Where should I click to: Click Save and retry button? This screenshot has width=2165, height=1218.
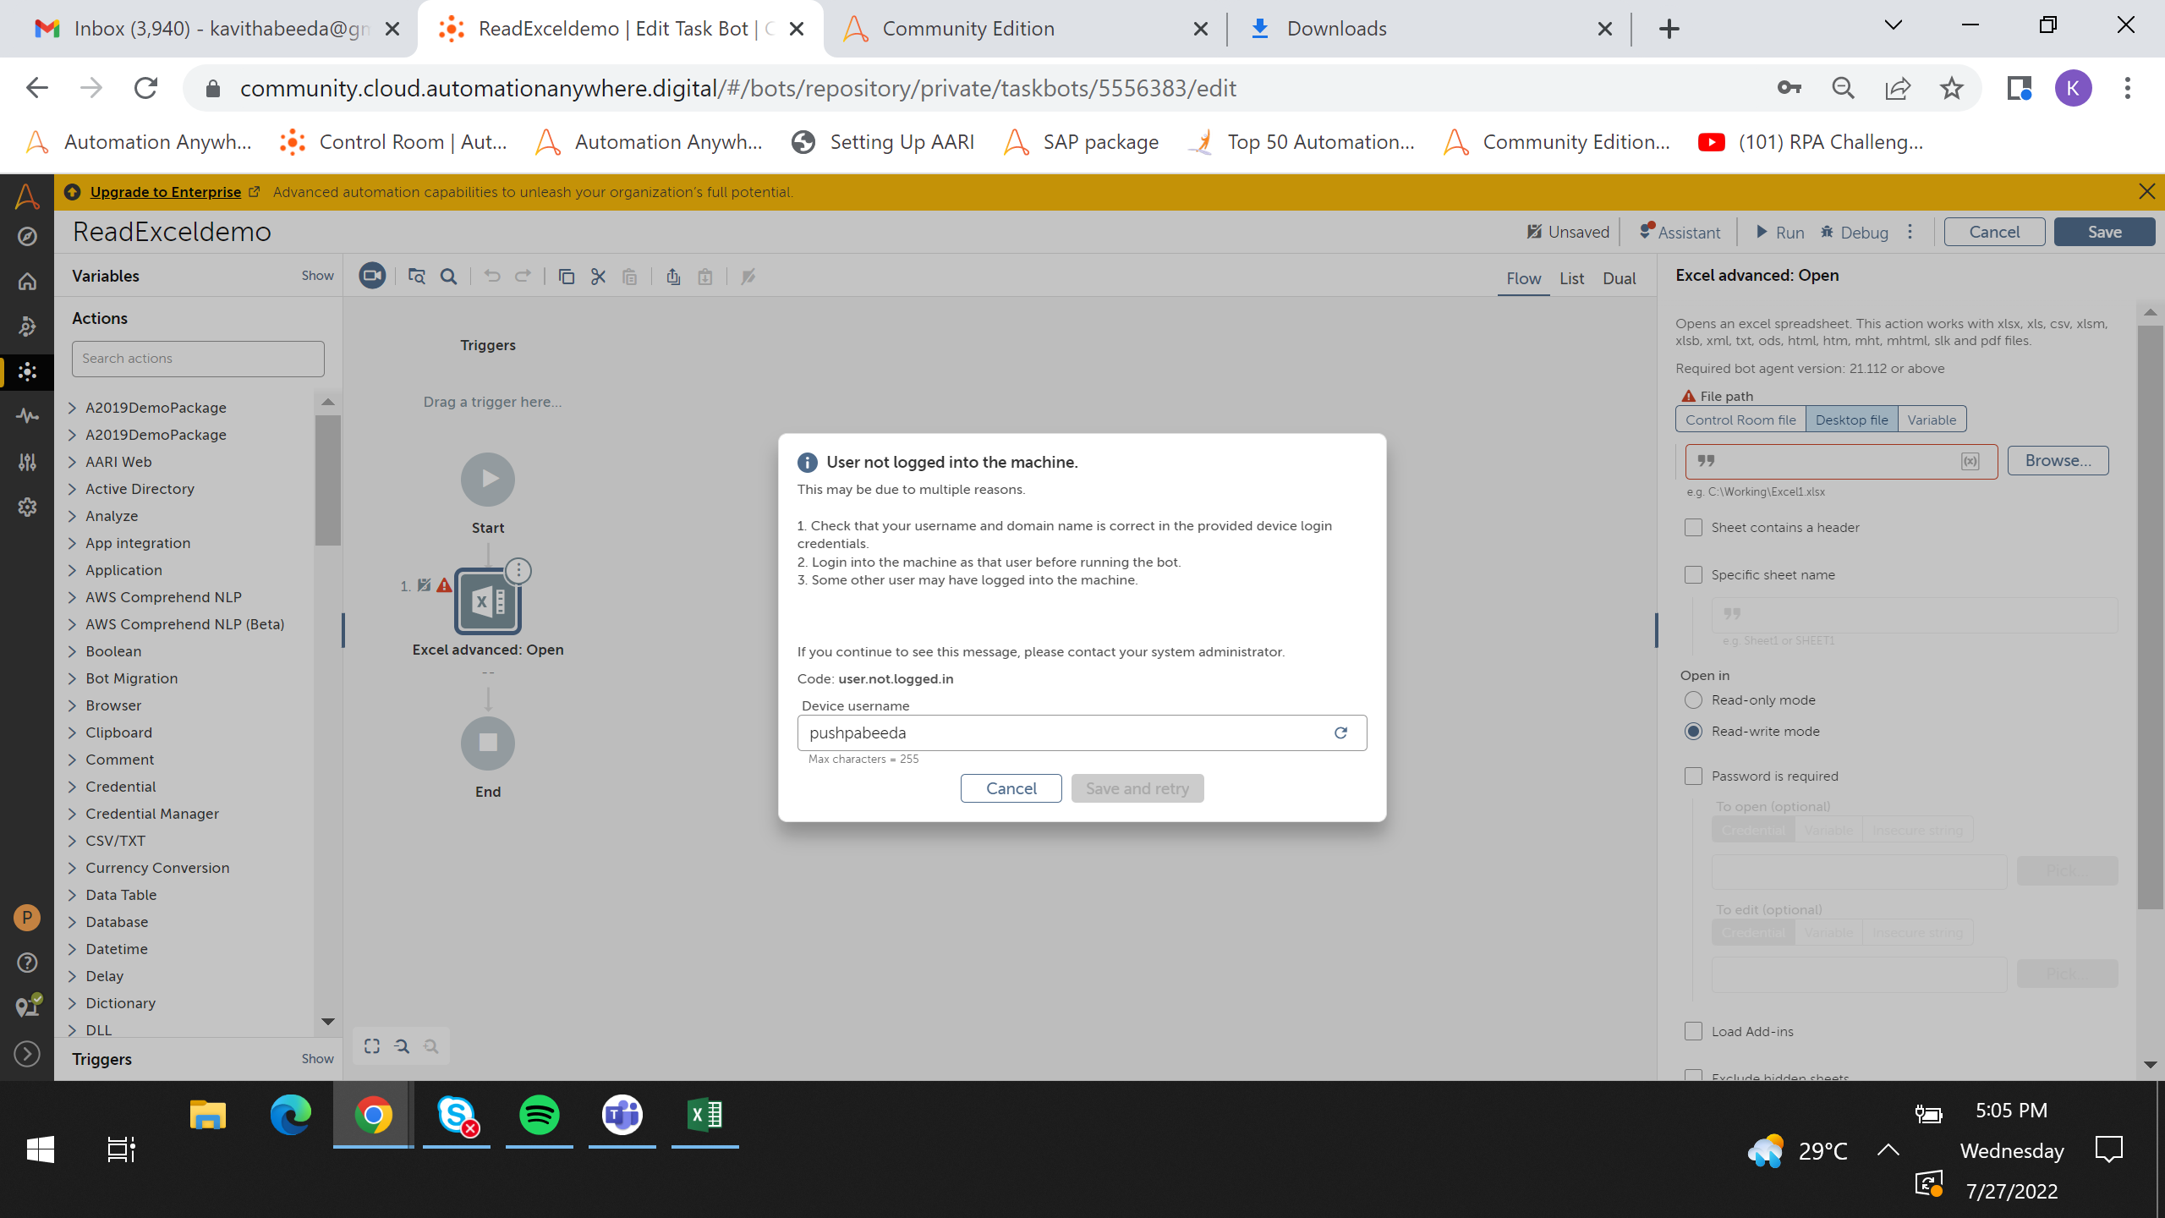click(1137, 788)
